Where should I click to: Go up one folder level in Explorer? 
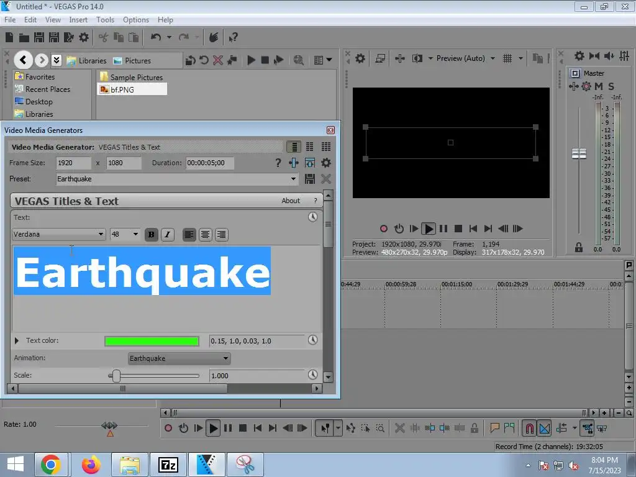(190, 60)
